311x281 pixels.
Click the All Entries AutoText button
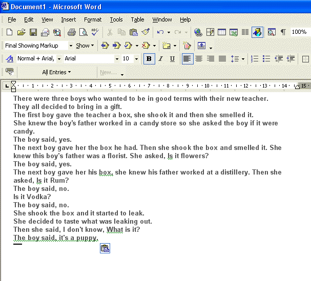pos(56,72)
